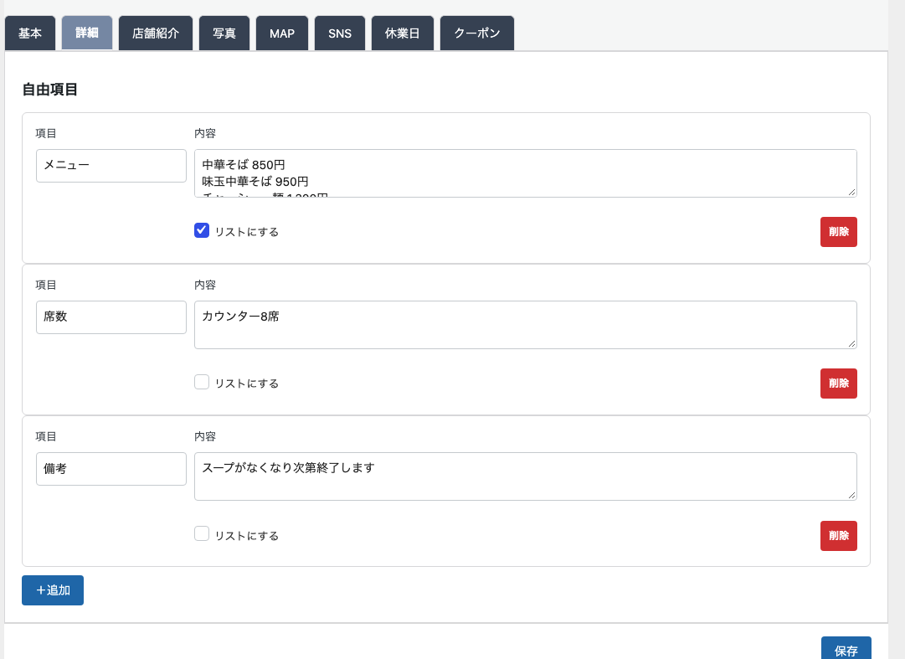Uncheck リストにする for the メニュー item

pyautogui.click(x=202, y=230)
